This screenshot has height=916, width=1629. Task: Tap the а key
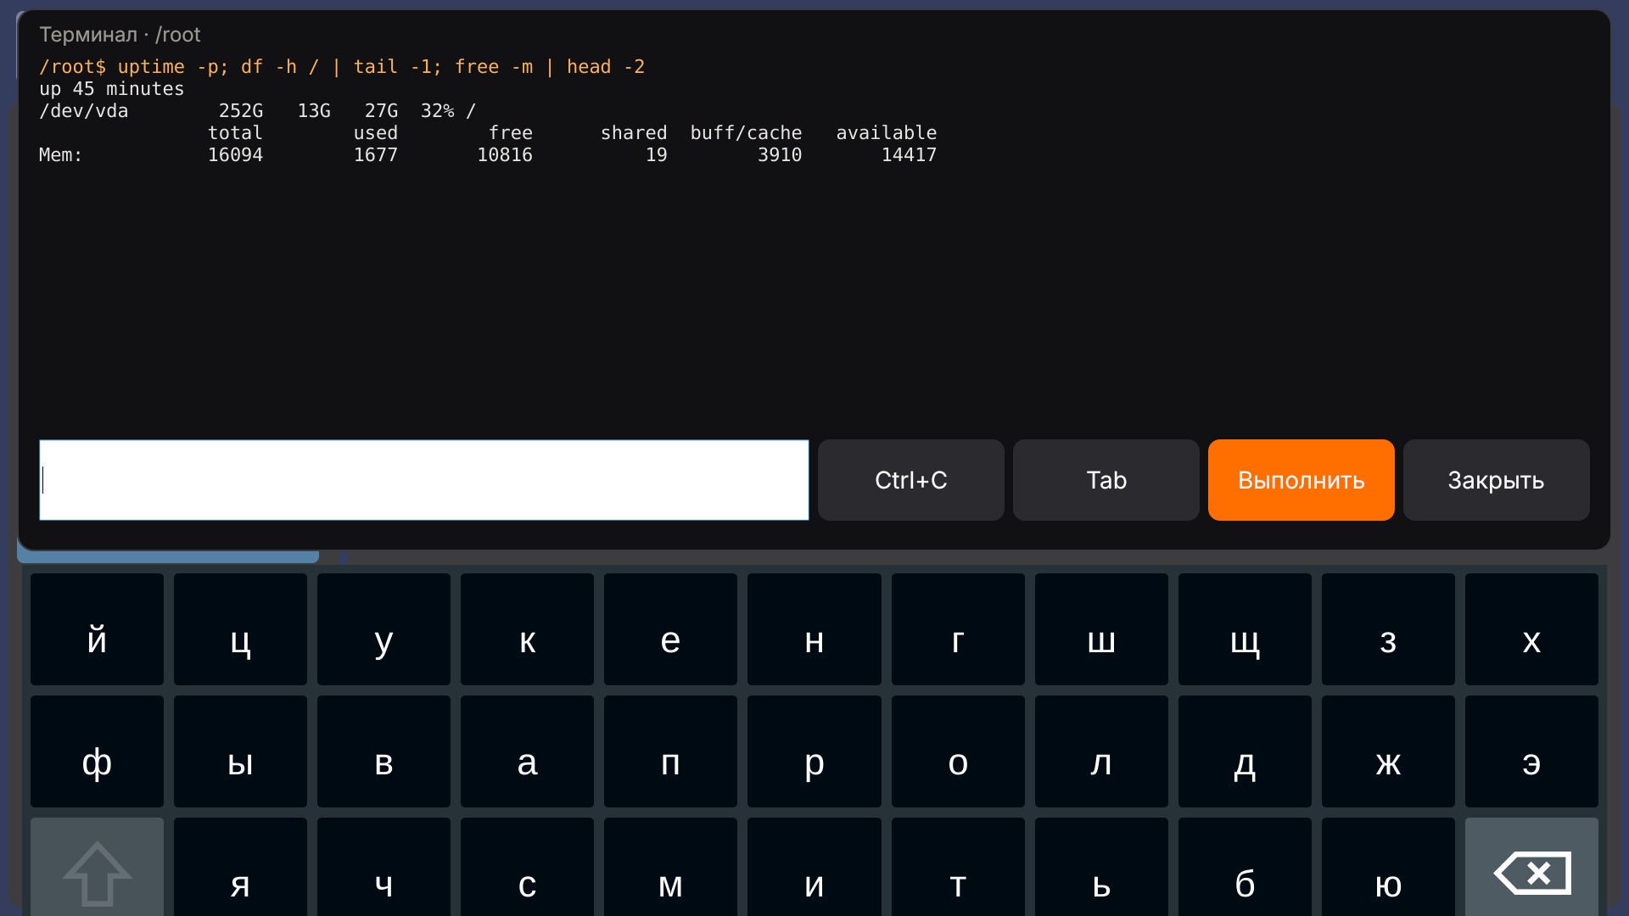tap(527, 751)
